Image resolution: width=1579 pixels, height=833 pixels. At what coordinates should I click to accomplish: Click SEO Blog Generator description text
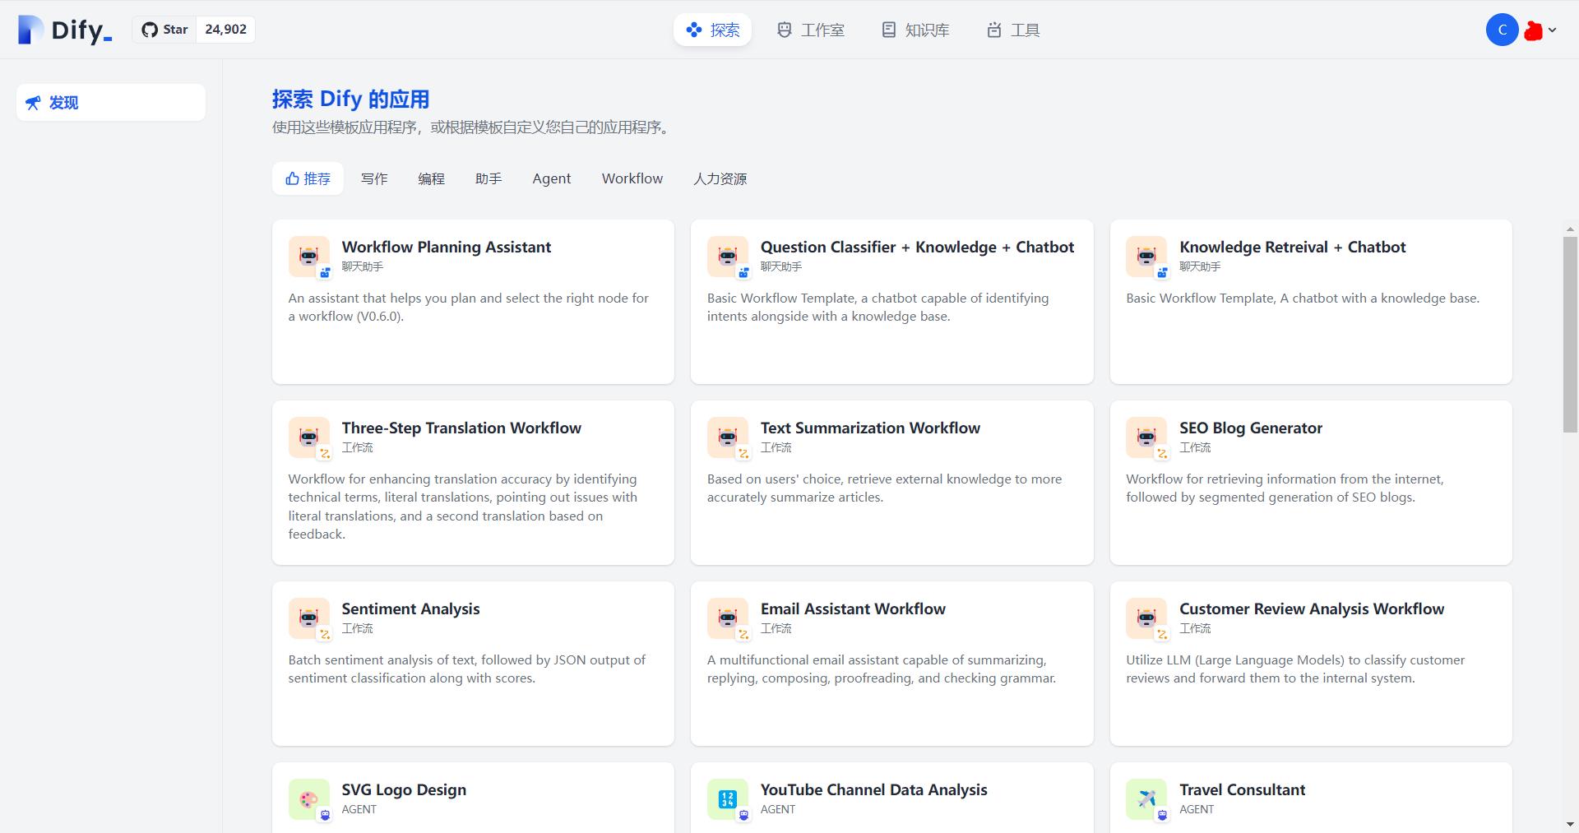point(1285,488)
